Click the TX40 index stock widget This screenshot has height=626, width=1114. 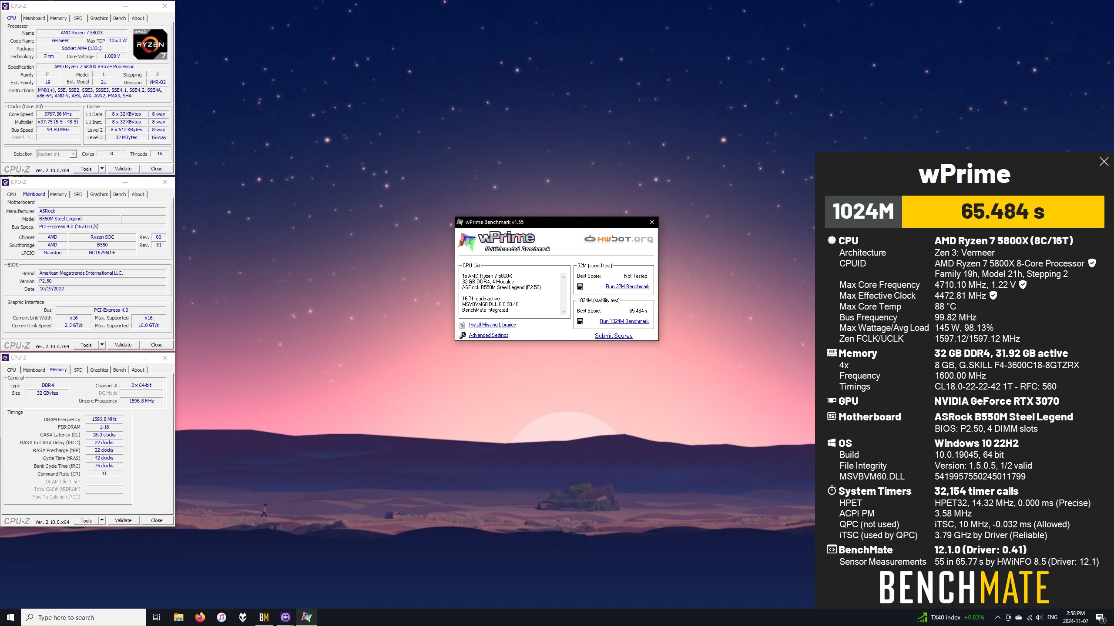pyautogui.click(x=950, y=617)
